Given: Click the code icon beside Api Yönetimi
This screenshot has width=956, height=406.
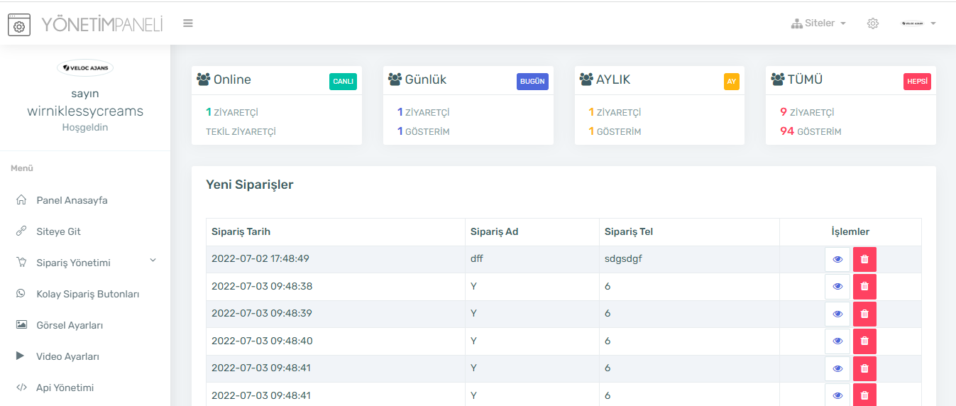Looking at the screenshot, I should (x=21, y=387).
